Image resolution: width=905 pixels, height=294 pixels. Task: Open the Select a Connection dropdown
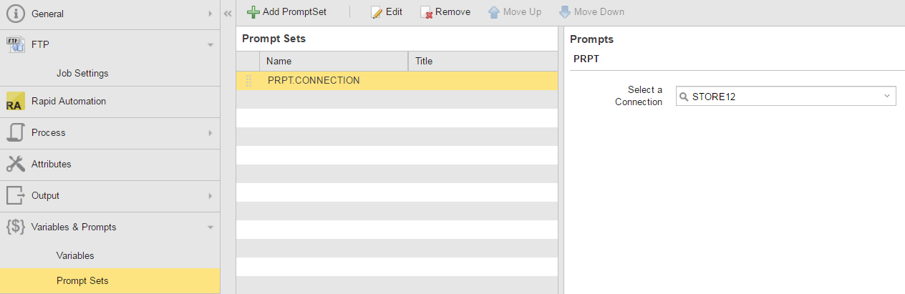pos(886,96)
